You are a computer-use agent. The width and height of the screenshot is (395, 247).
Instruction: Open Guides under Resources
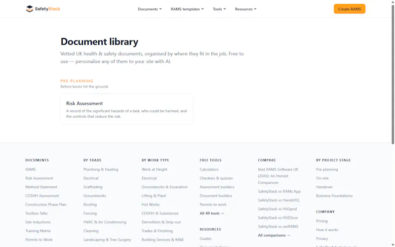pos(205,239)
